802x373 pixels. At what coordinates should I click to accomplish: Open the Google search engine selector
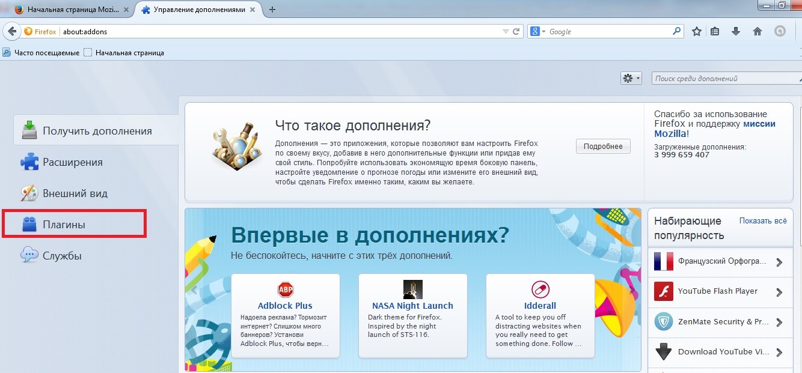(537, 32)
